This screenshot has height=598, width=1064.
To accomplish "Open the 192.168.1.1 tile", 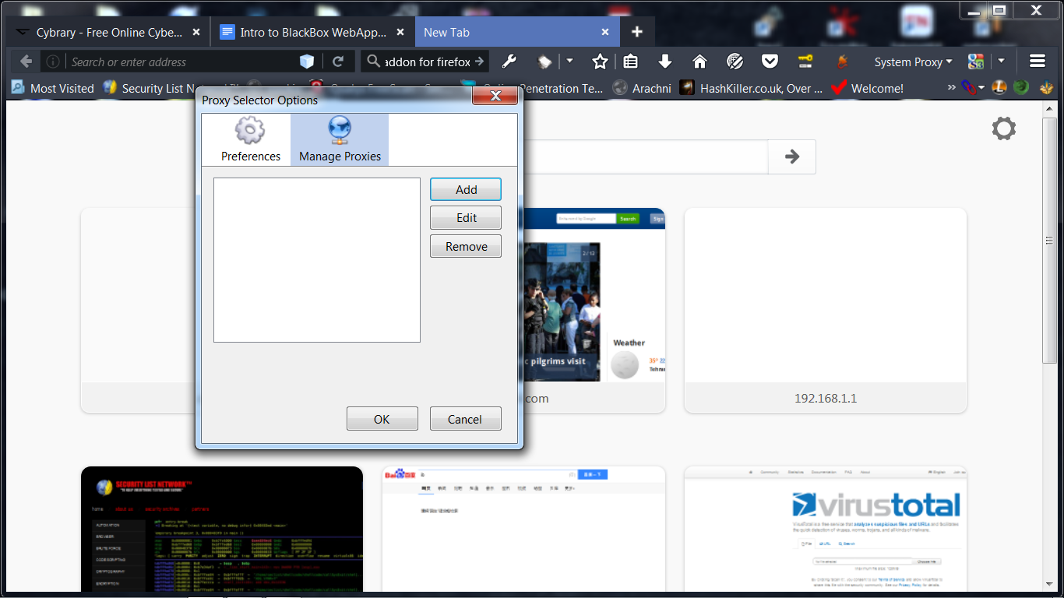I will [826, 310].
